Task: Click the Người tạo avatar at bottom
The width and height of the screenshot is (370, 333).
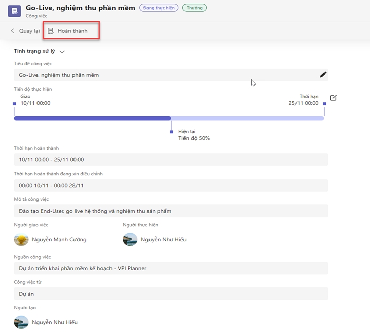Action: (21, 322)
